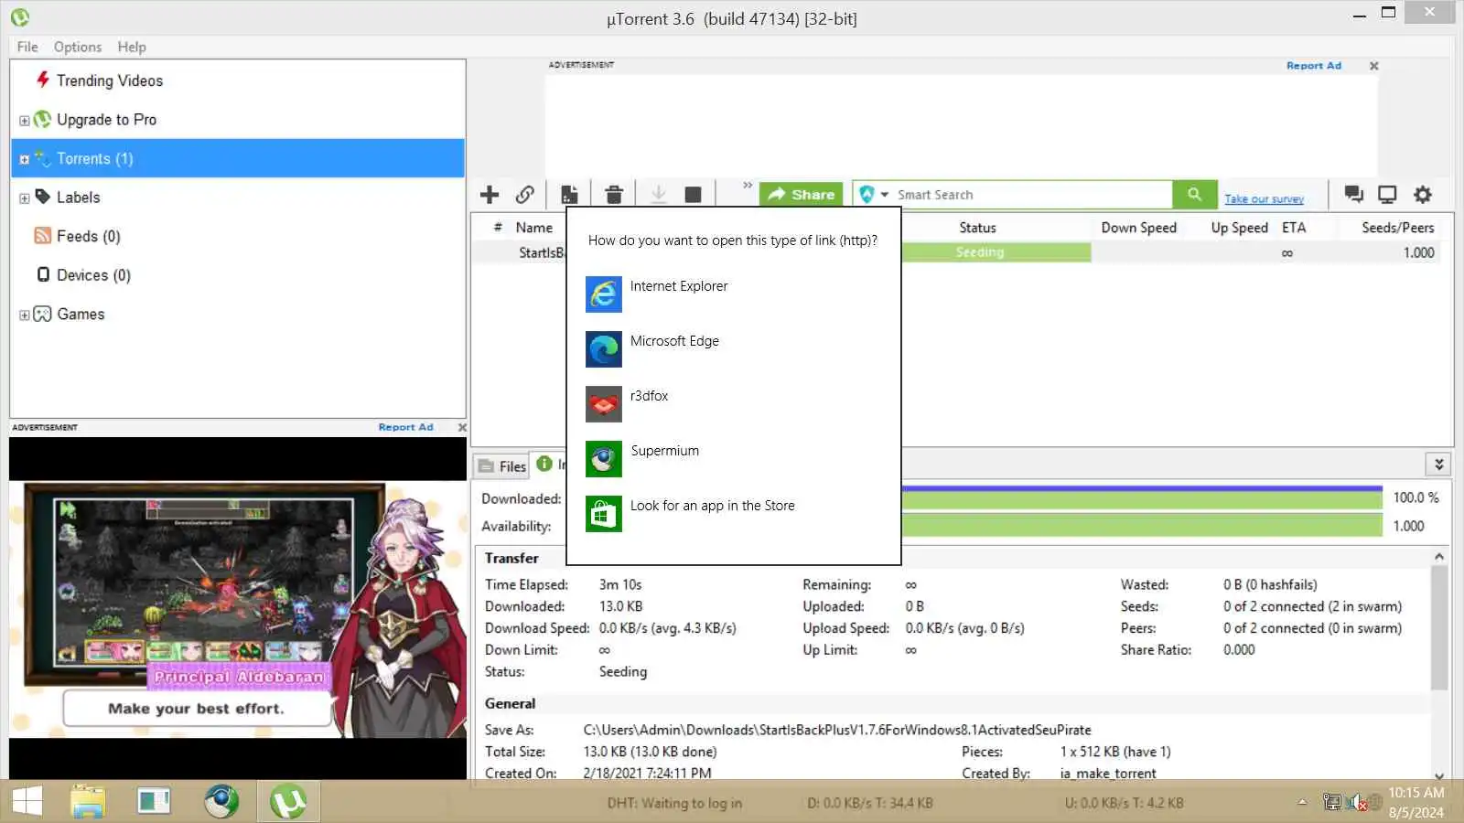This screenshot has height=823, width=1464.
Task: Click the Remove torrent trash icon
Action: 614,194
